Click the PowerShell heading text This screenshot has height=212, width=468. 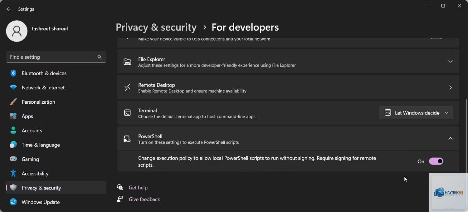pyautogui.click(x=150, y=136)
